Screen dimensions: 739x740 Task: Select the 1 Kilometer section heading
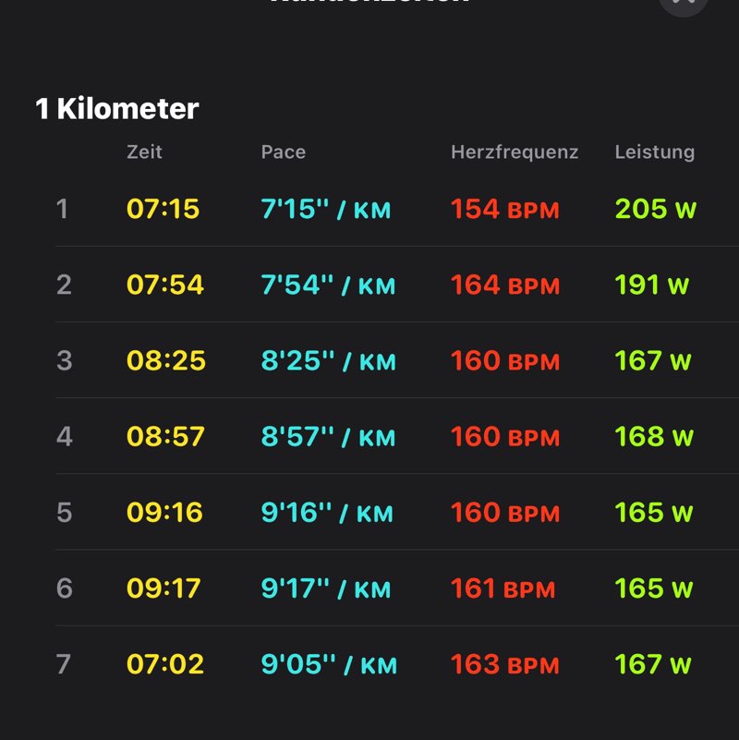coord(117,108)
